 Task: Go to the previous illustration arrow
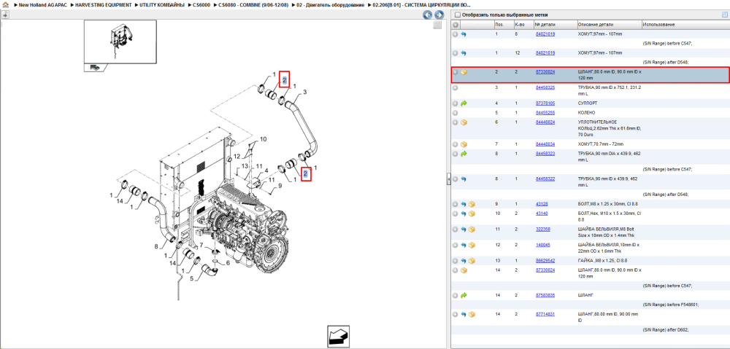tap(427, 15)
